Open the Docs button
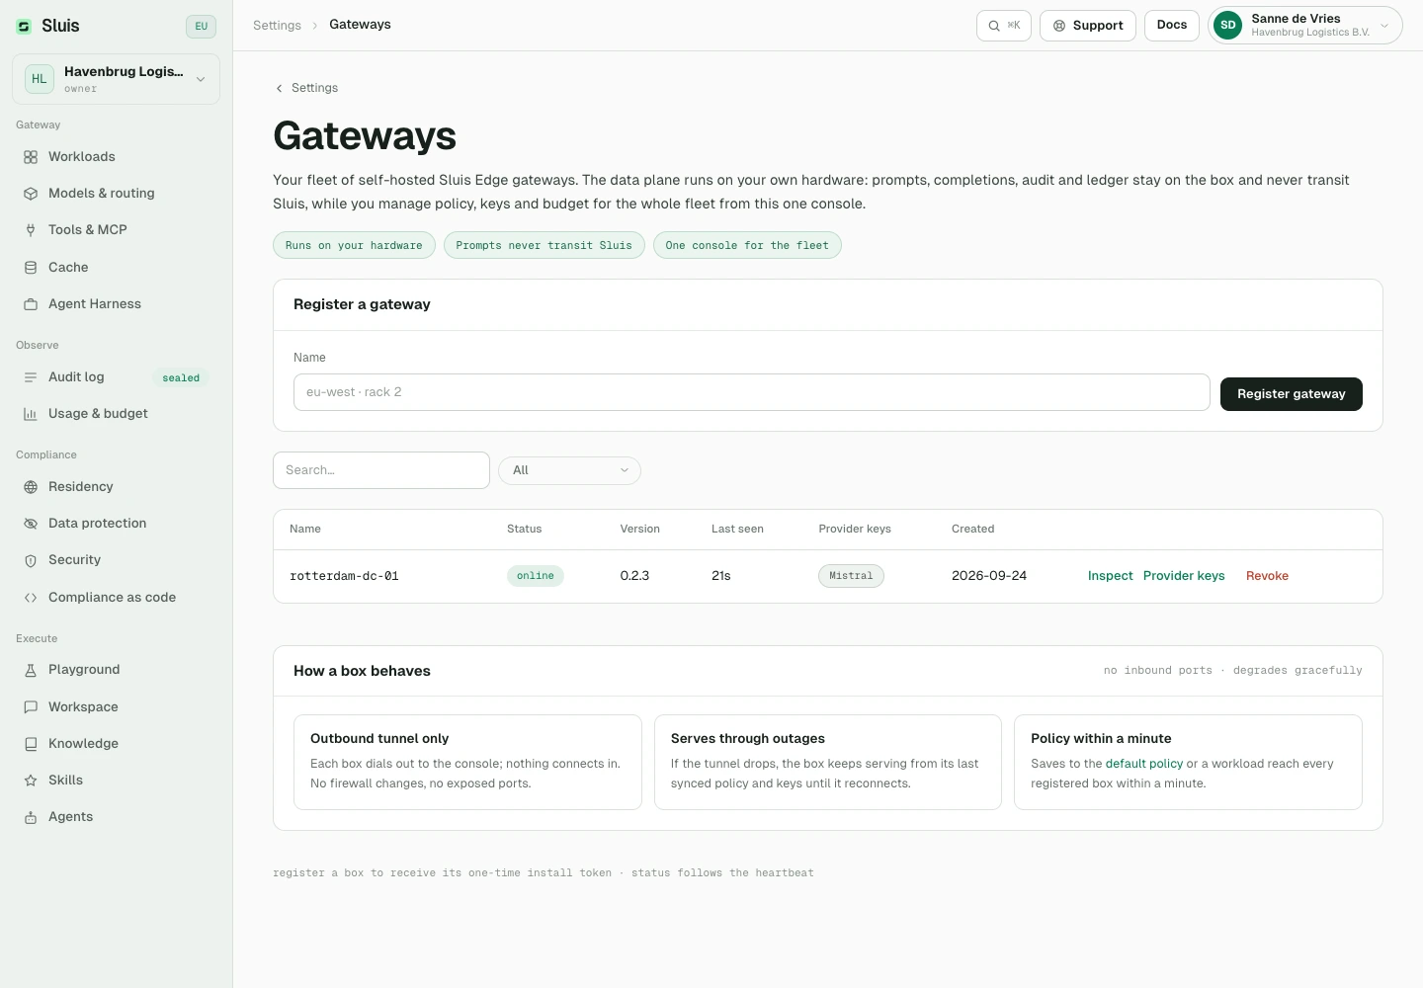 point(1172,26)
